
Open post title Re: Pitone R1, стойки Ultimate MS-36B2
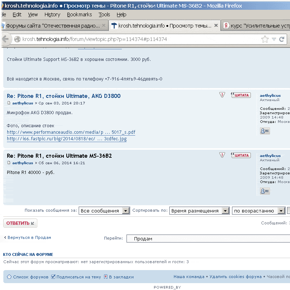click(59, 156)
